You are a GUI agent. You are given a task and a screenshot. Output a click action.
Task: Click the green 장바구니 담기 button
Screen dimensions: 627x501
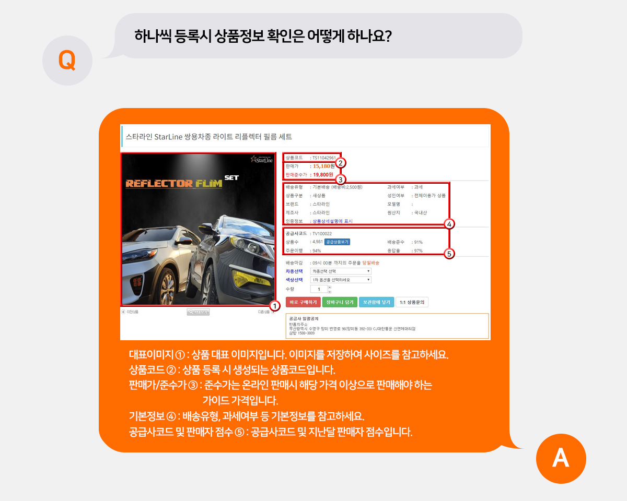pos(340,302)
